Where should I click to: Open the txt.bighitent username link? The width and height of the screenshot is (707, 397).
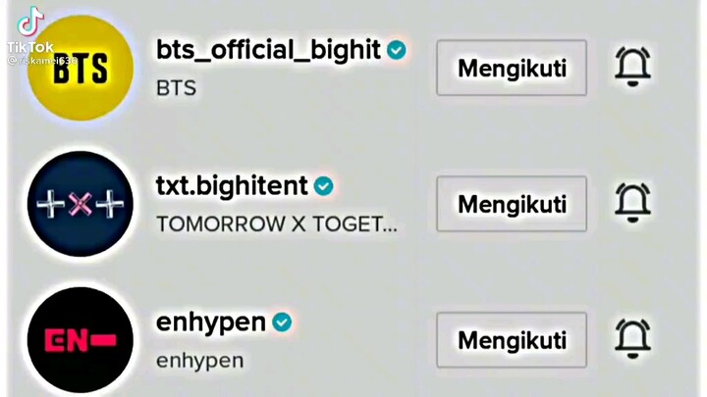[232, 185]
